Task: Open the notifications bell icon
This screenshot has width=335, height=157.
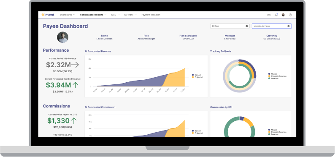Action: tap(276, 15)
